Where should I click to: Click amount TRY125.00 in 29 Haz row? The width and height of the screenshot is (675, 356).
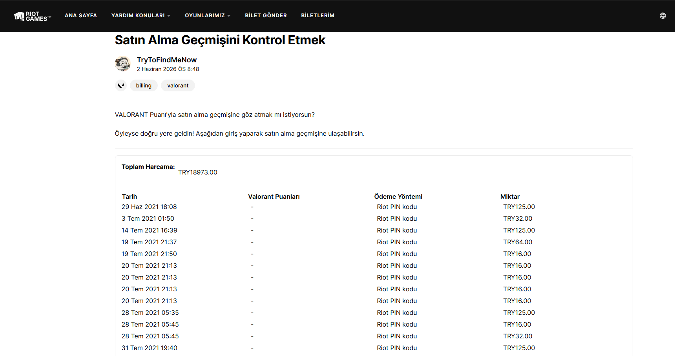click(519, 207)
